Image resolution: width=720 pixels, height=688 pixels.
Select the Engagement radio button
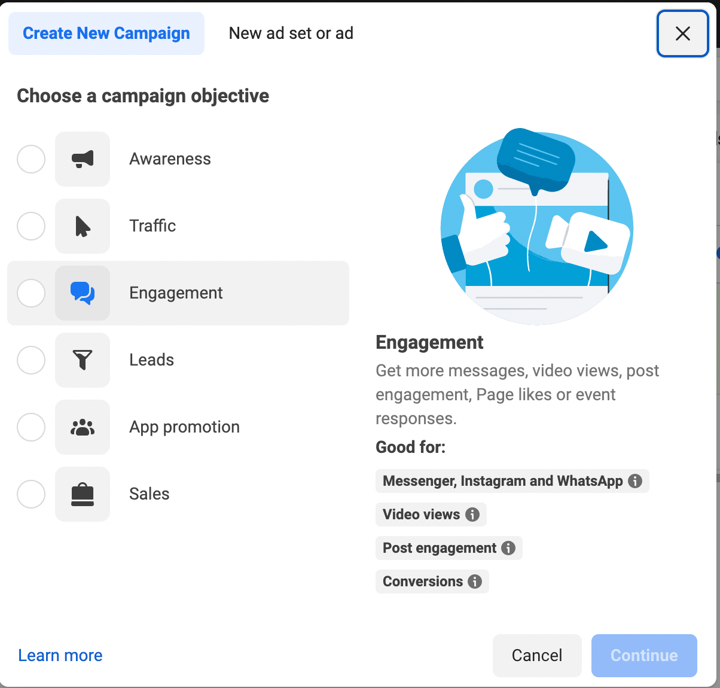point(31,293)
